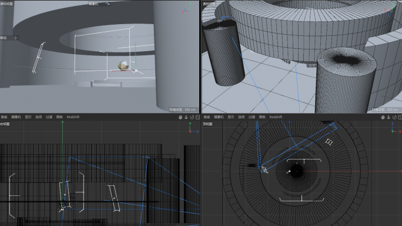Open Redshift menu in the top view panel
Image resolution: width=402 pixels, height=226 pixels.
tap(276, 117)
